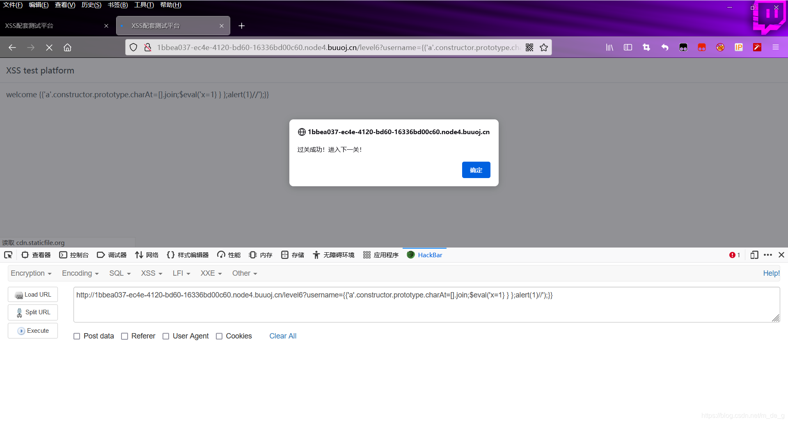
Task: Expand the SQL dropdown
Action: click(x=120, y=273)
